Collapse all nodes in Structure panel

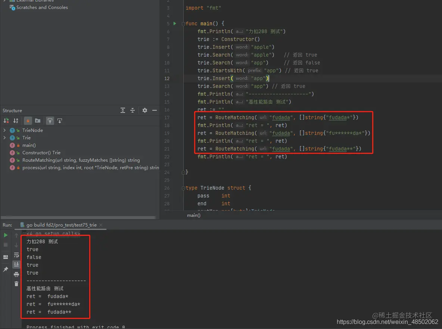click(x=133, y=110)
